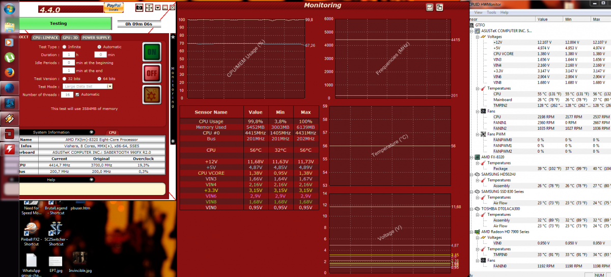Select the CPU system information tab
Screen dimensions: 611x277
tap(113, 133)
